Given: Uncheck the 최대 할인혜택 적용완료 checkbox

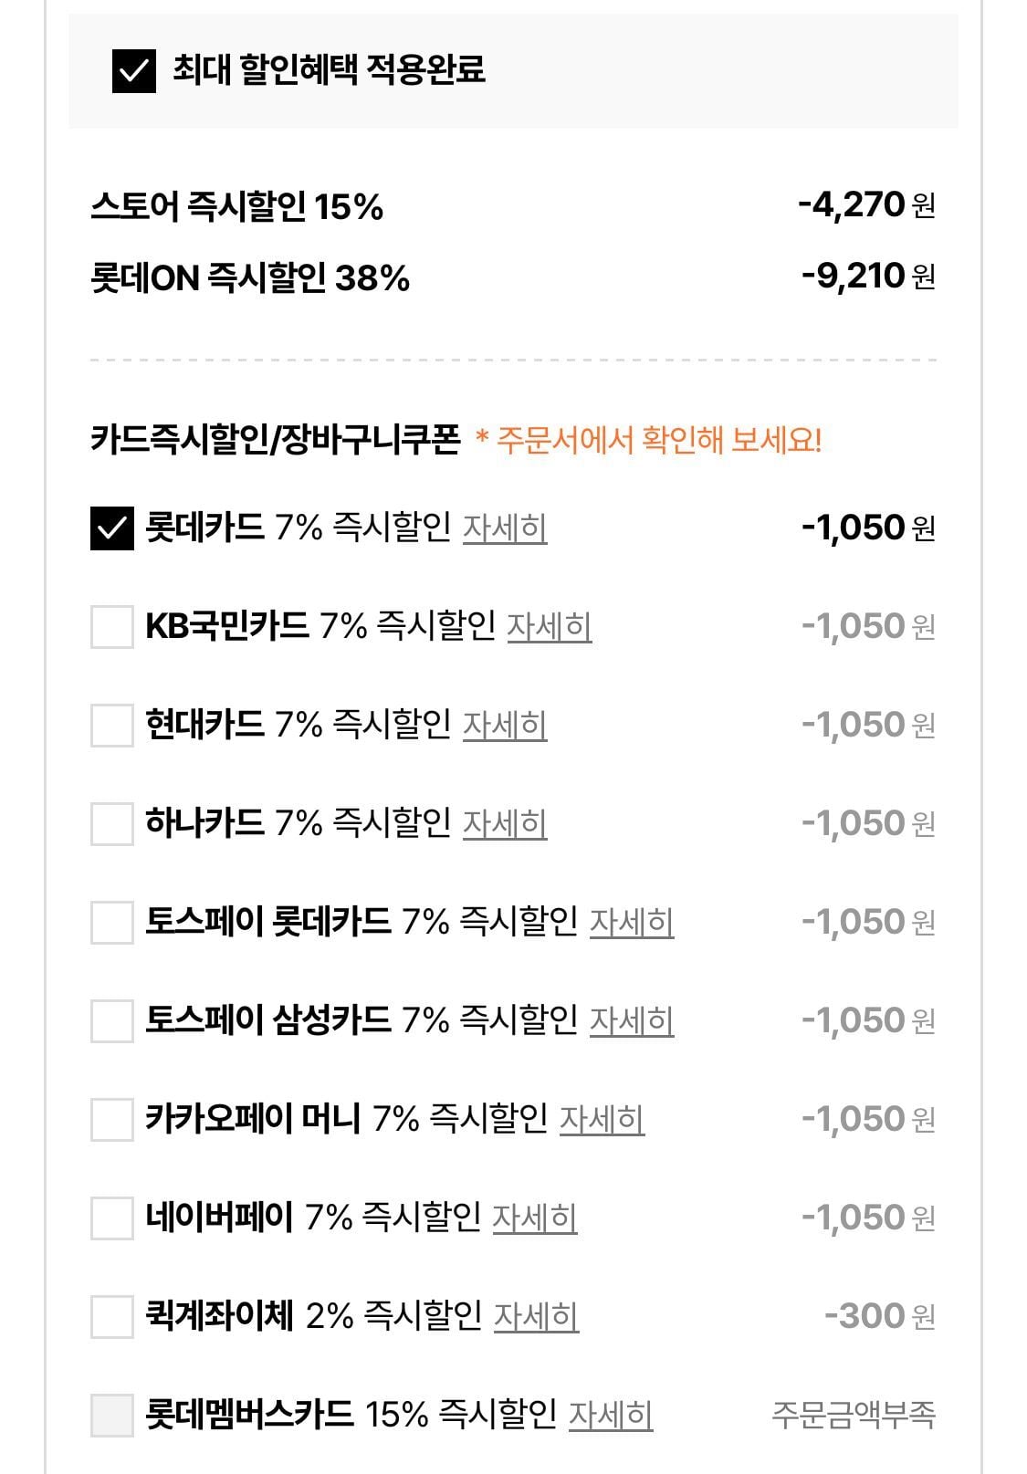Looking at the screenshot, I should click(x=133, y=70).
